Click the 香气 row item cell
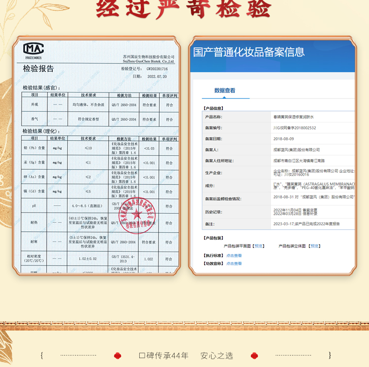 pos(34,119)
